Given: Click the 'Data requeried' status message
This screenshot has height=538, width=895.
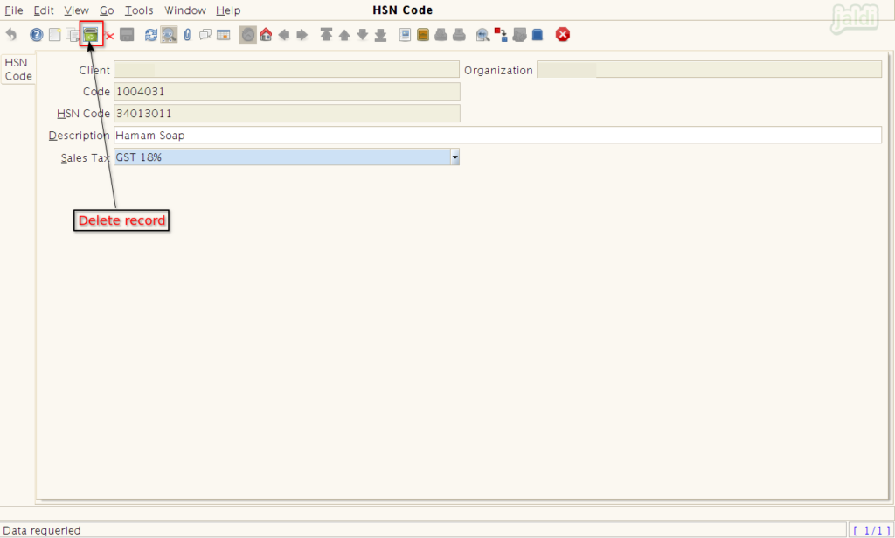Looking at the screenshot, I should 42,531.
